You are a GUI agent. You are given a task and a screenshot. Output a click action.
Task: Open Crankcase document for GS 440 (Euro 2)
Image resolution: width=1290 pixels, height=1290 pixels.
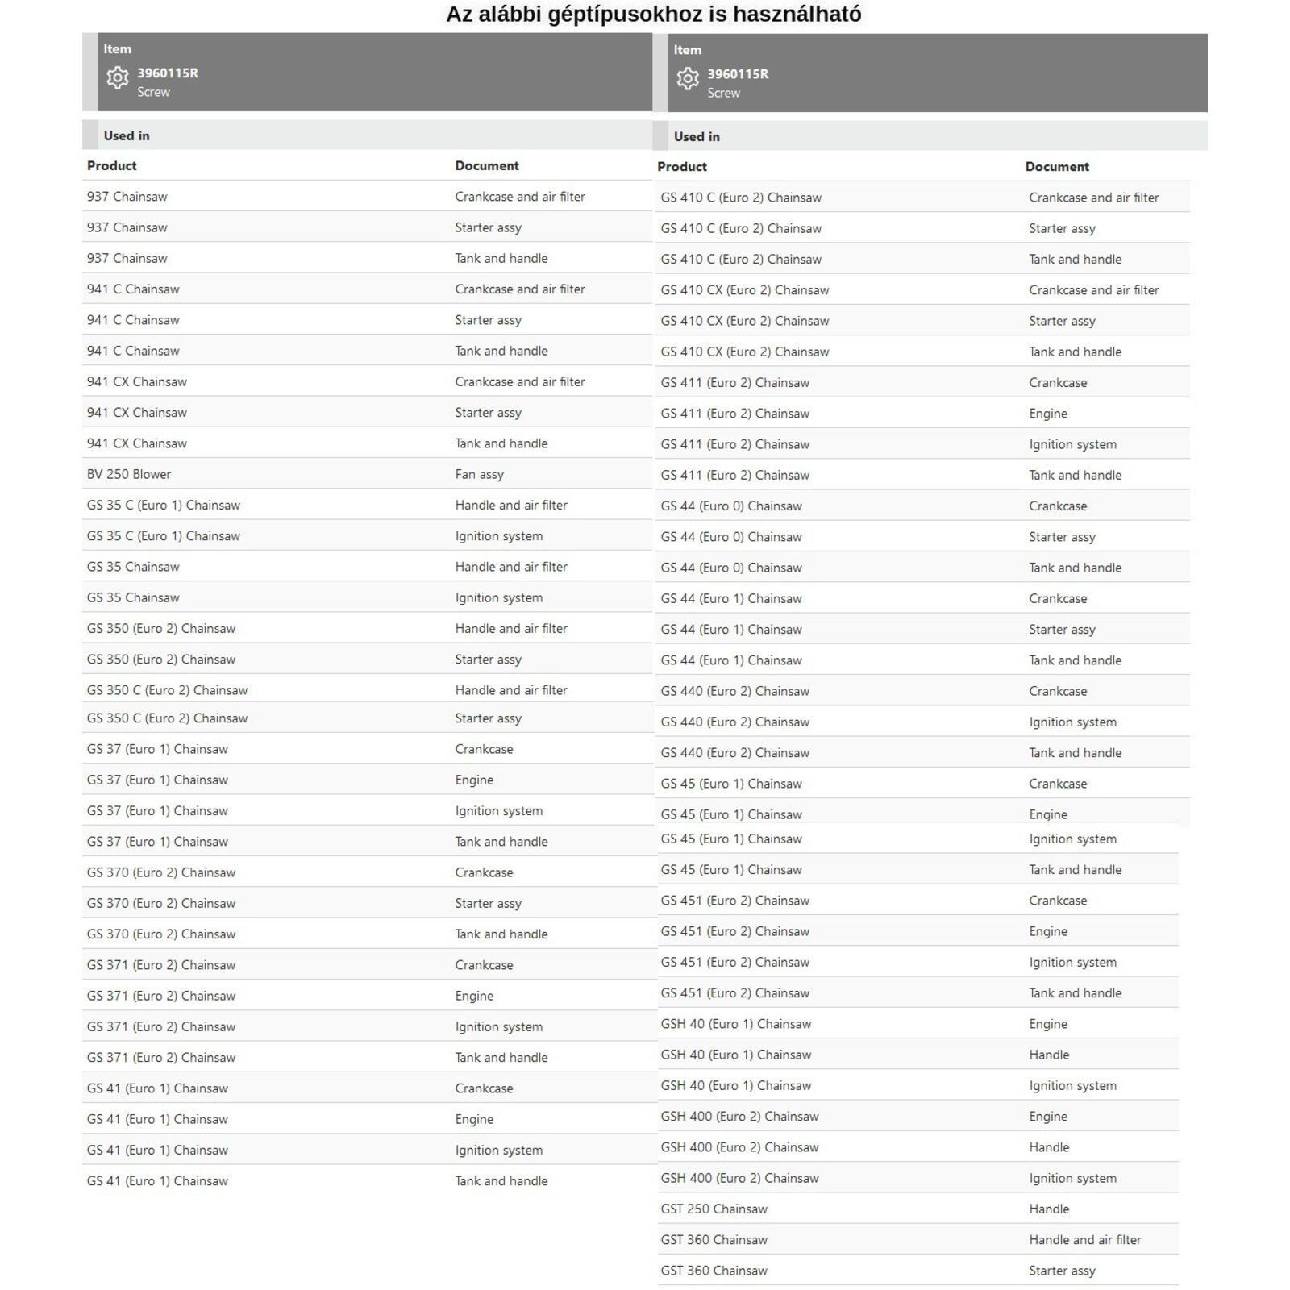[1058, 691]
